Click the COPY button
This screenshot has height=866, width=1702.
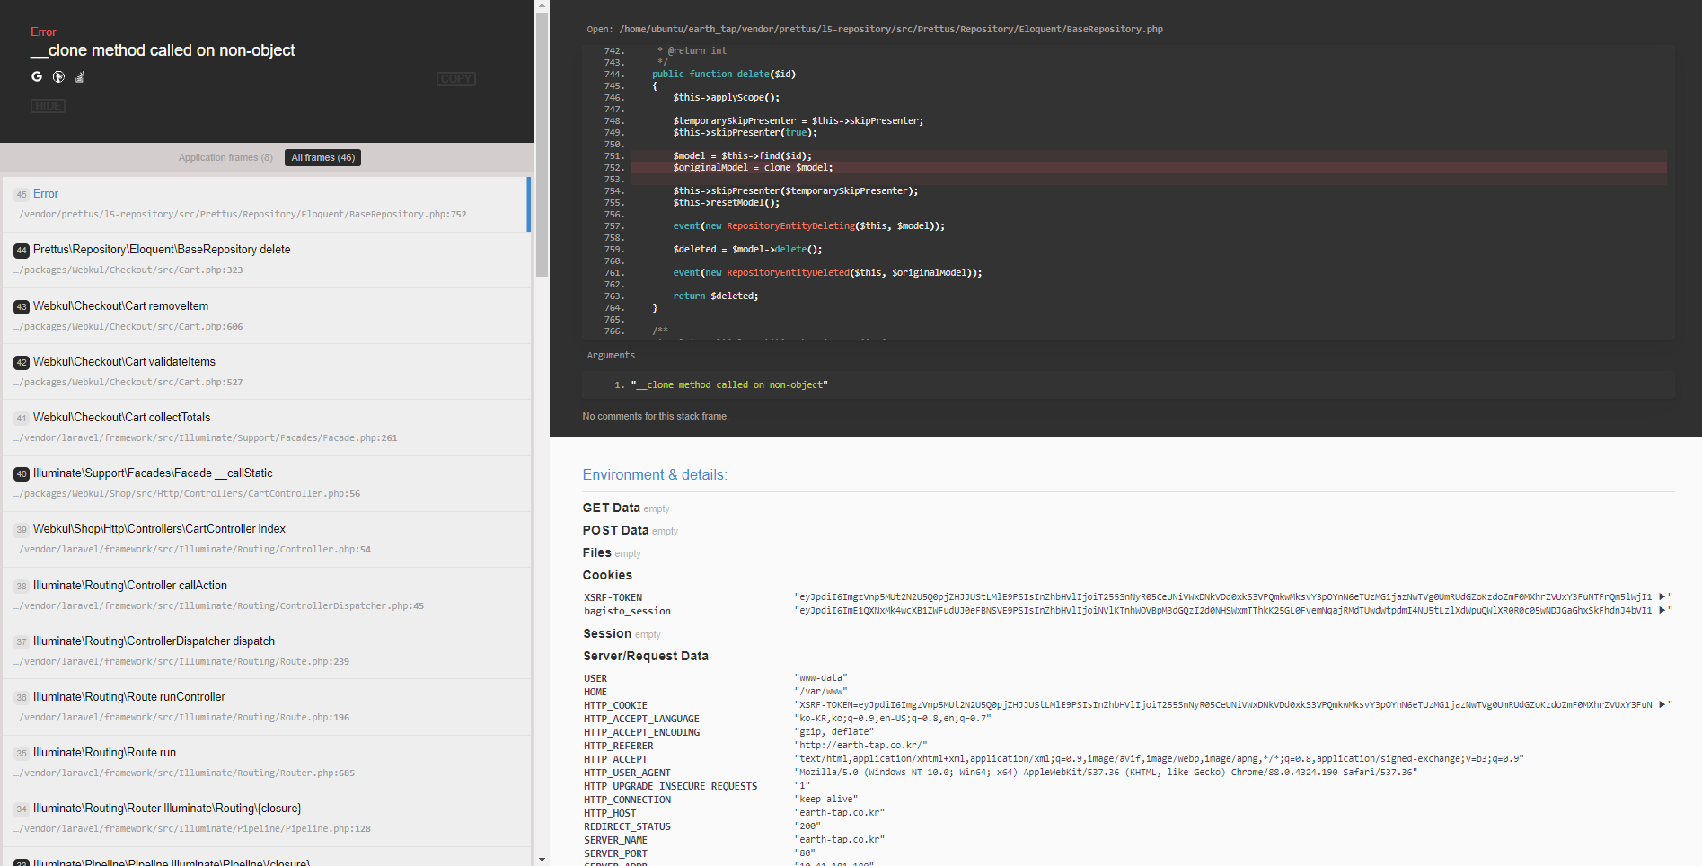456,79
